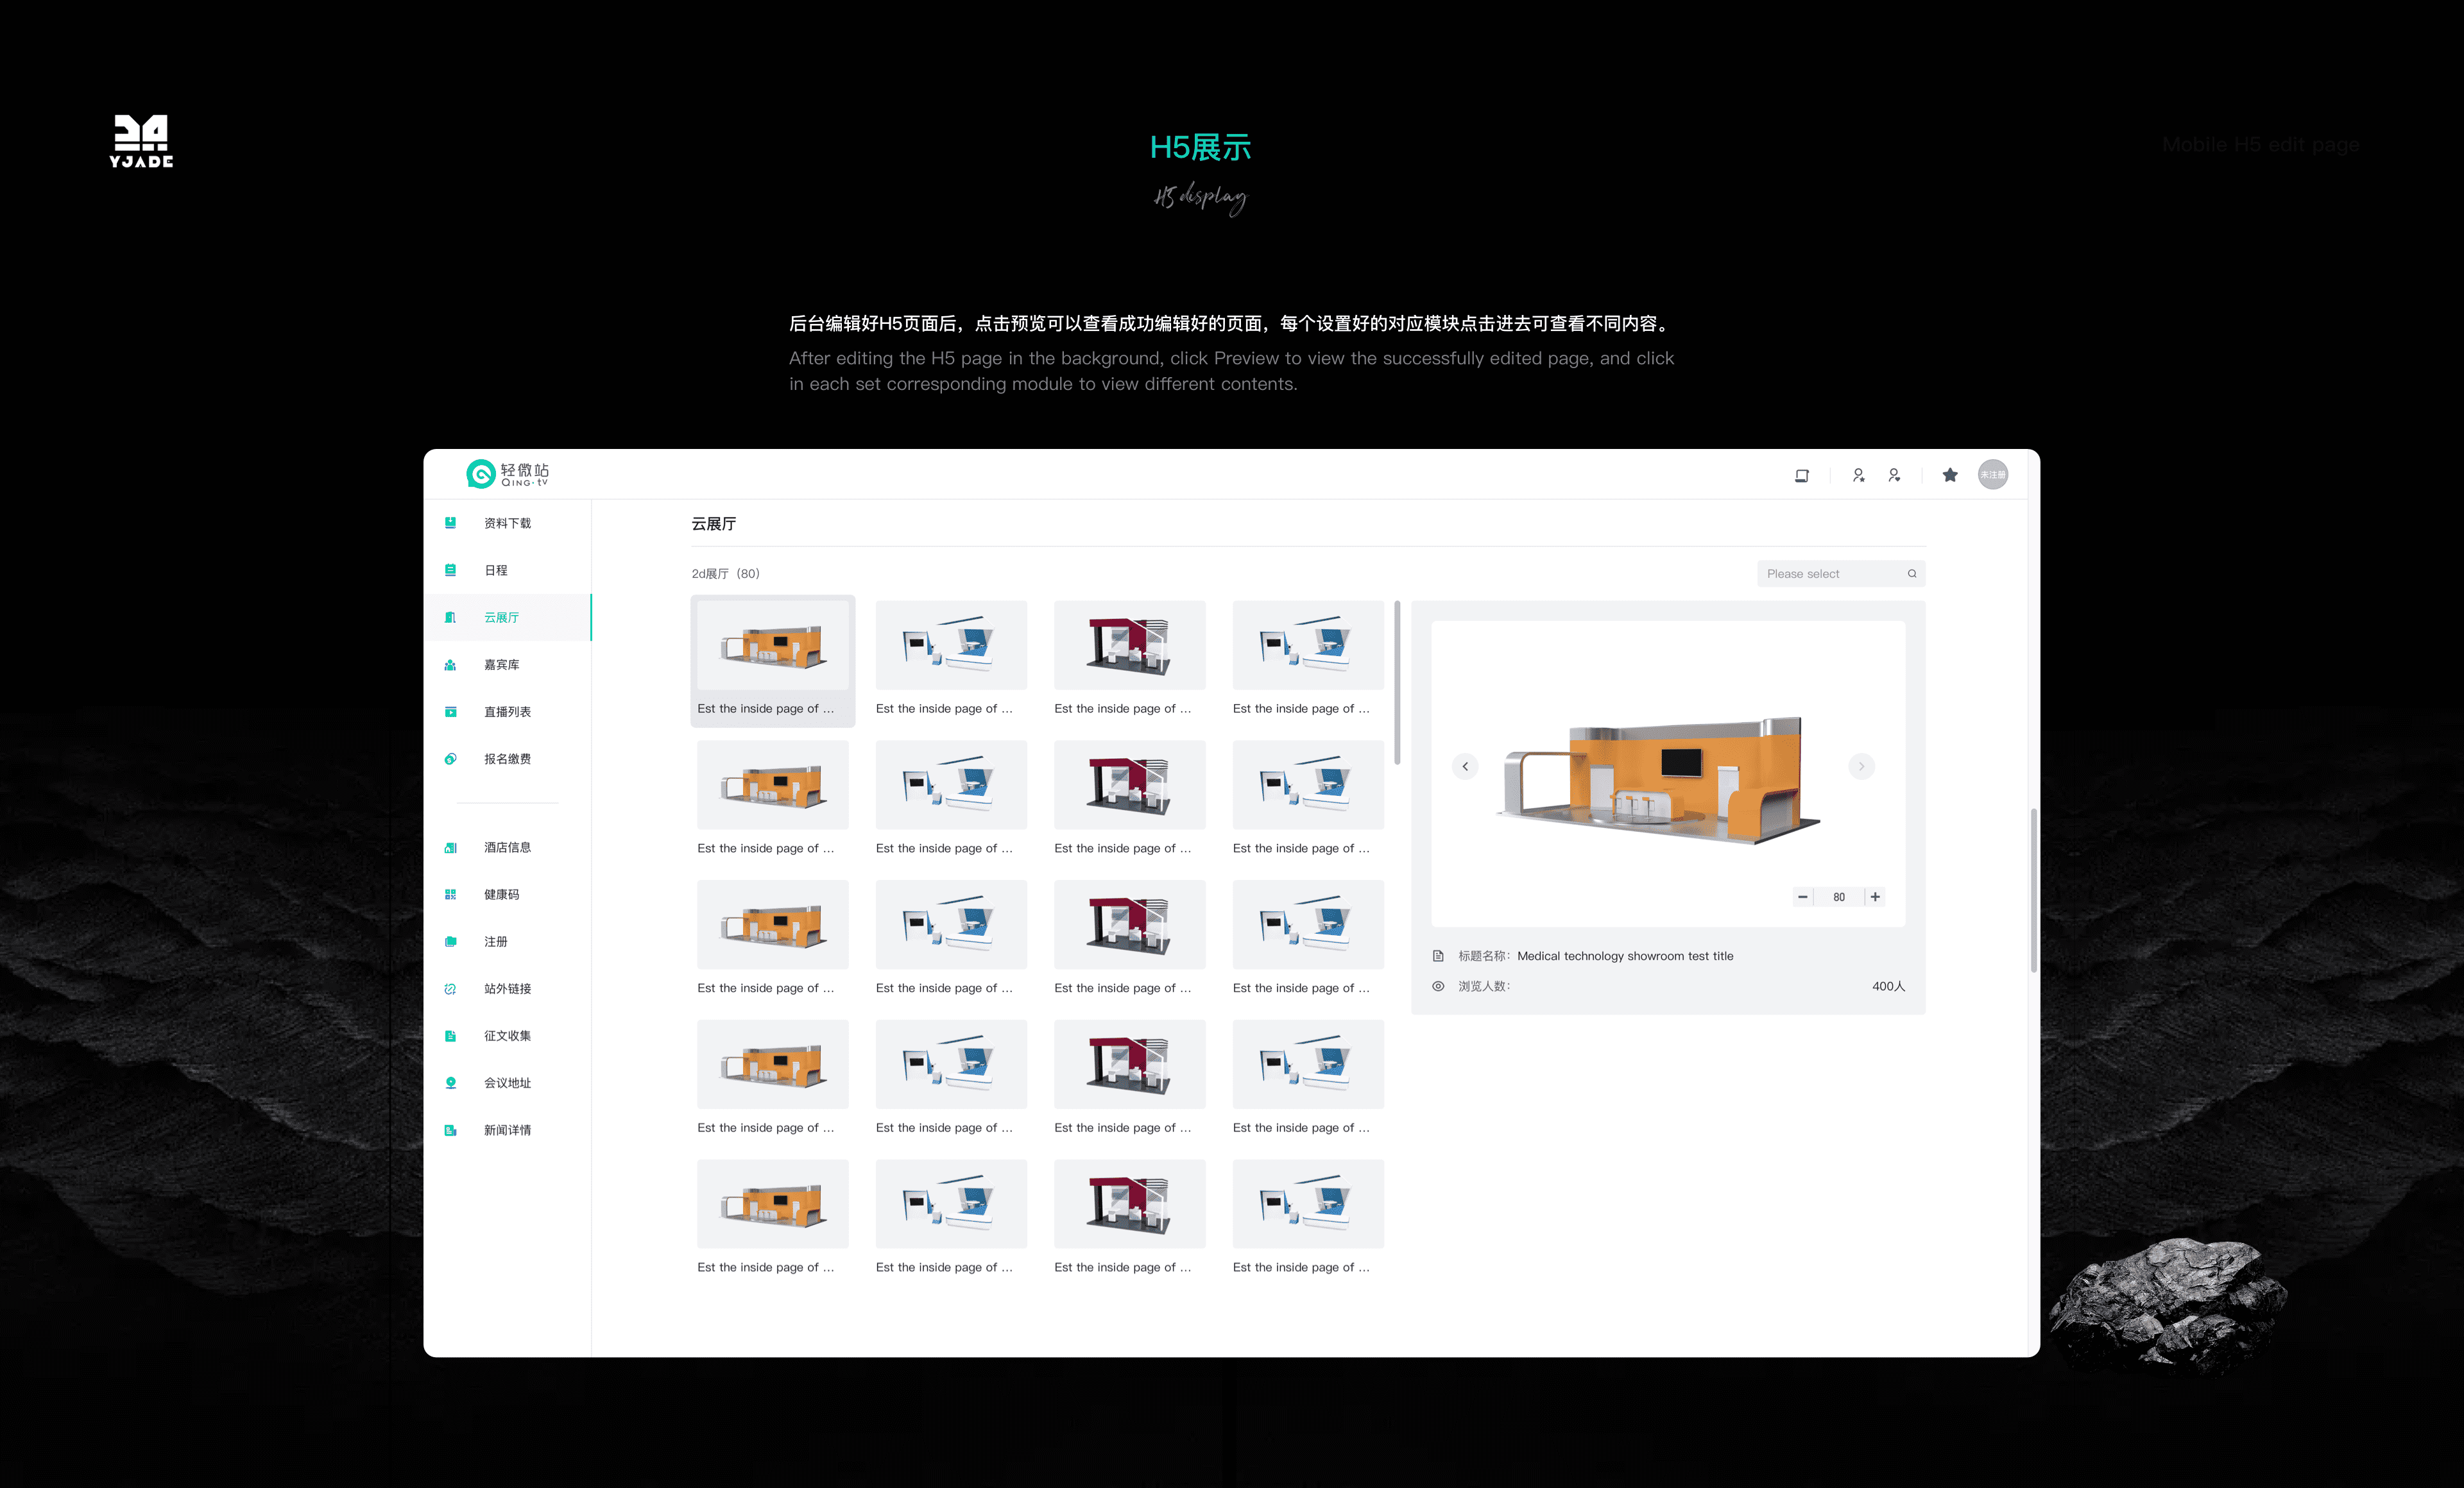Go to 征文收集 in the sidebar

pyautogui.click(x=507, y=1035)
